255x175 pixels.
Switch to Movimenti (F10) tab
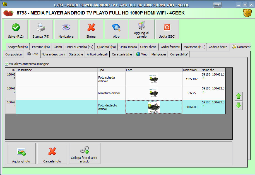click(194, 47)
